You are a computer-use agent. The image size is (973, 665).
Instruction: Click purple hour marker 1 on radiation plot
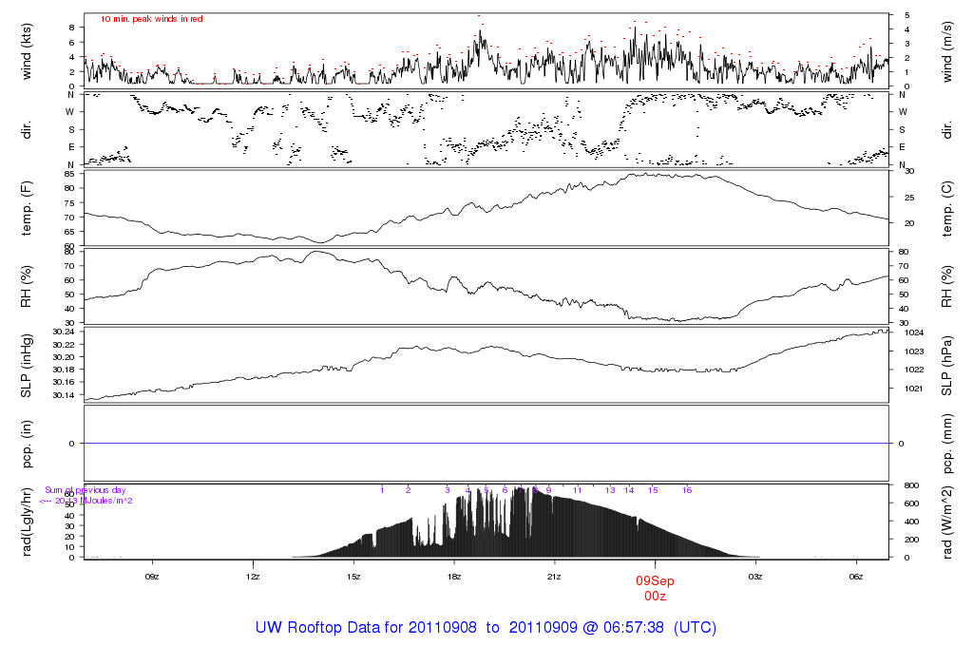(382, 490)
